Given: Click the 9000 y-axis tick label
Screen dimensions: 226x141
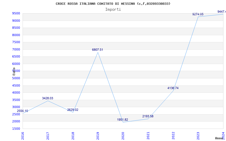Looking at the screenshot, I should click(16, 21).
